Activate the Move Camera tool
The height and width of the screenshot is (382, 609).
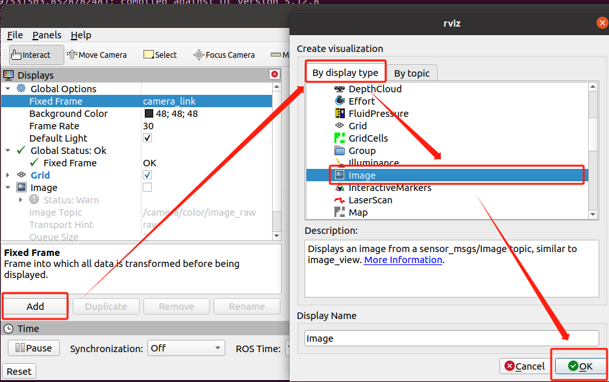pyautogui.click(x=97, y=55)
